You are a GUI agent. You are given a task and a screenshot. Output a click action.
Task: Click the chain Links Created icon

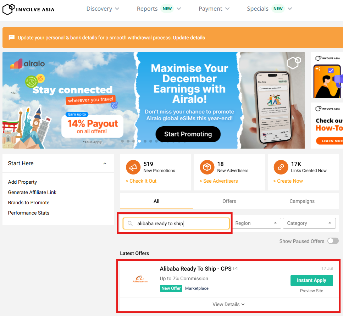coord(281,167)
